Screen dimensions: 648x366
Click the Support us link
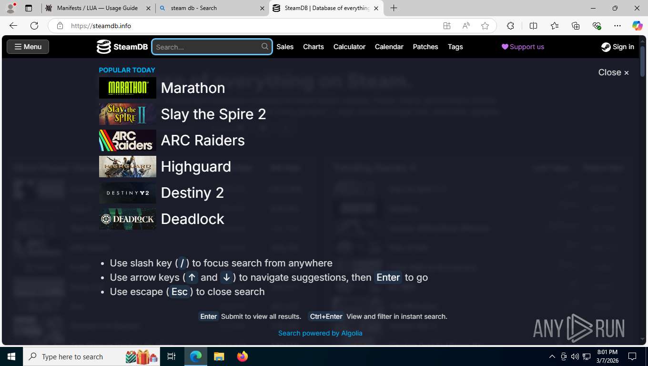[x=523, y=47]
